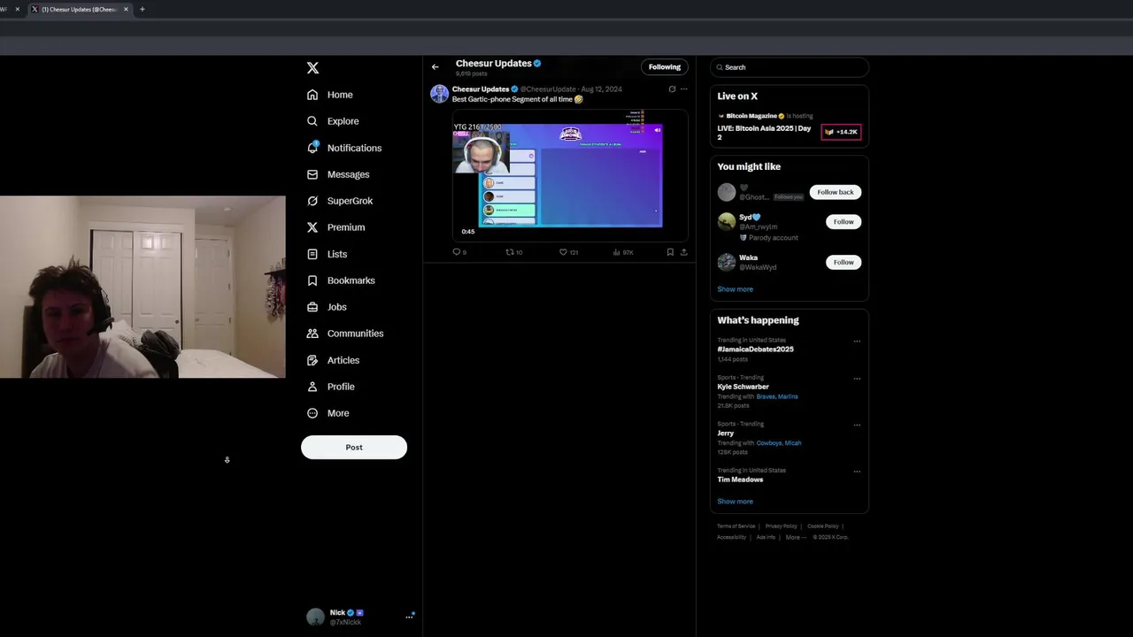Bookmark the tweet
The height and width of the screenshot is (637, 1133).
(670, 252)
